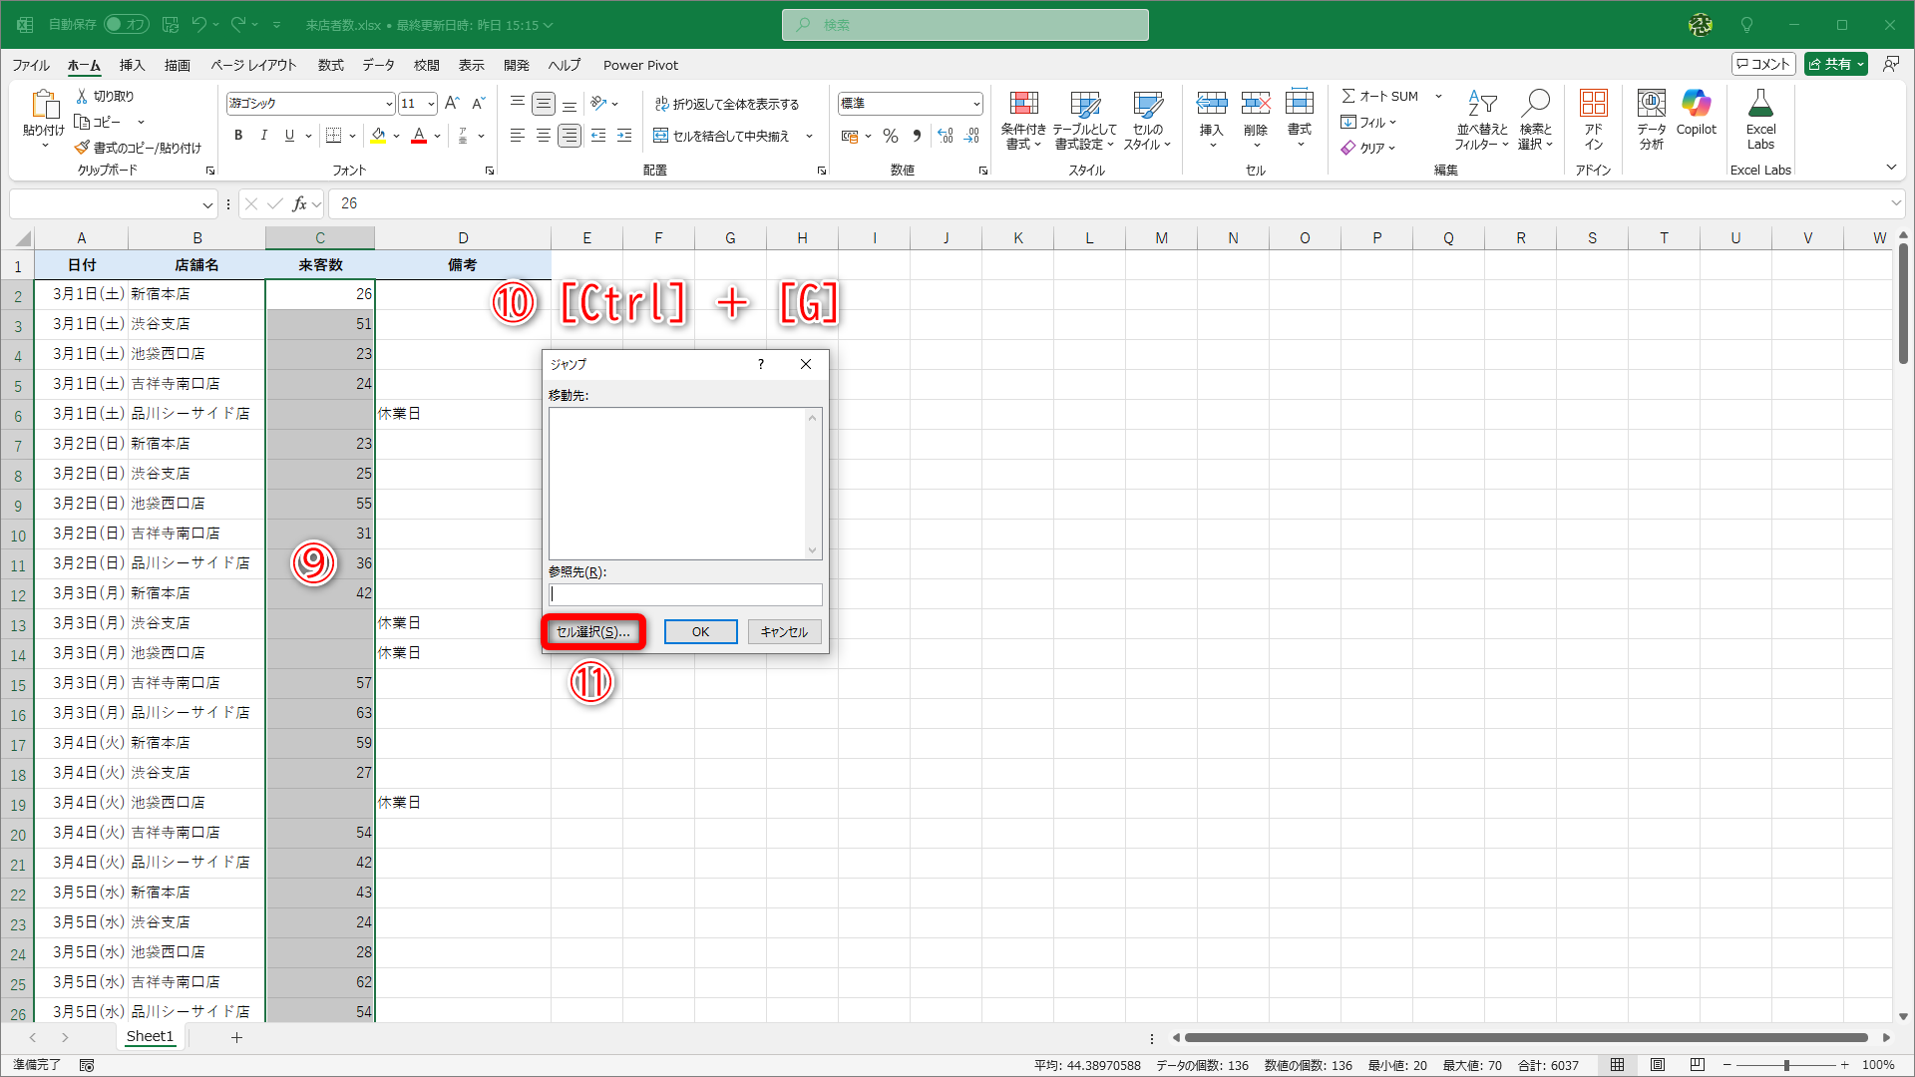The width and height of the screenshot is (1915, 1077).
Task: Open the font name dropdown
Action: (x=388, y=104)
